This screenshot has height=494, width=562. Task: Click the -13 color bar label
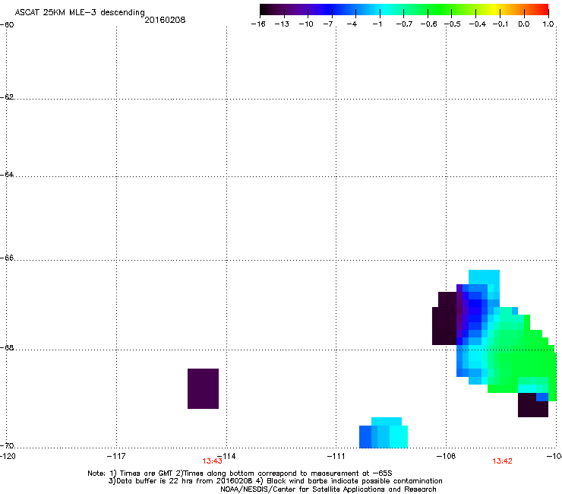tap(282, 24)
